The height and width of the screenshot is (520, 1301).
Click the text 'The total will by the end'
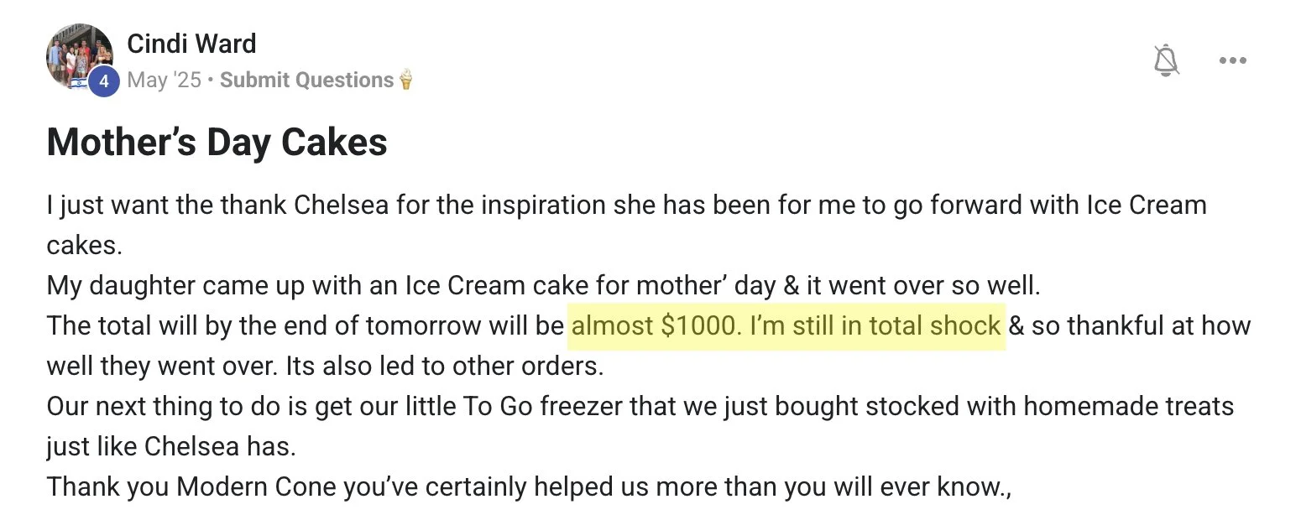(306, 325)
